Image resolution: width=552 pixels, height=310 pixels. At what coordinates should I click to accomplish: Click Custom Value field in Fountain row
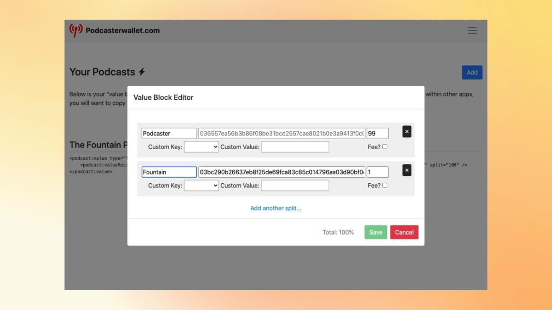[295, 186]
